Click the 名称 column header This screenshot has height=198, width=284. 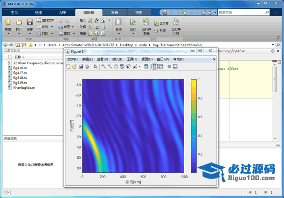pyautogui.click(x=18, y=57)
